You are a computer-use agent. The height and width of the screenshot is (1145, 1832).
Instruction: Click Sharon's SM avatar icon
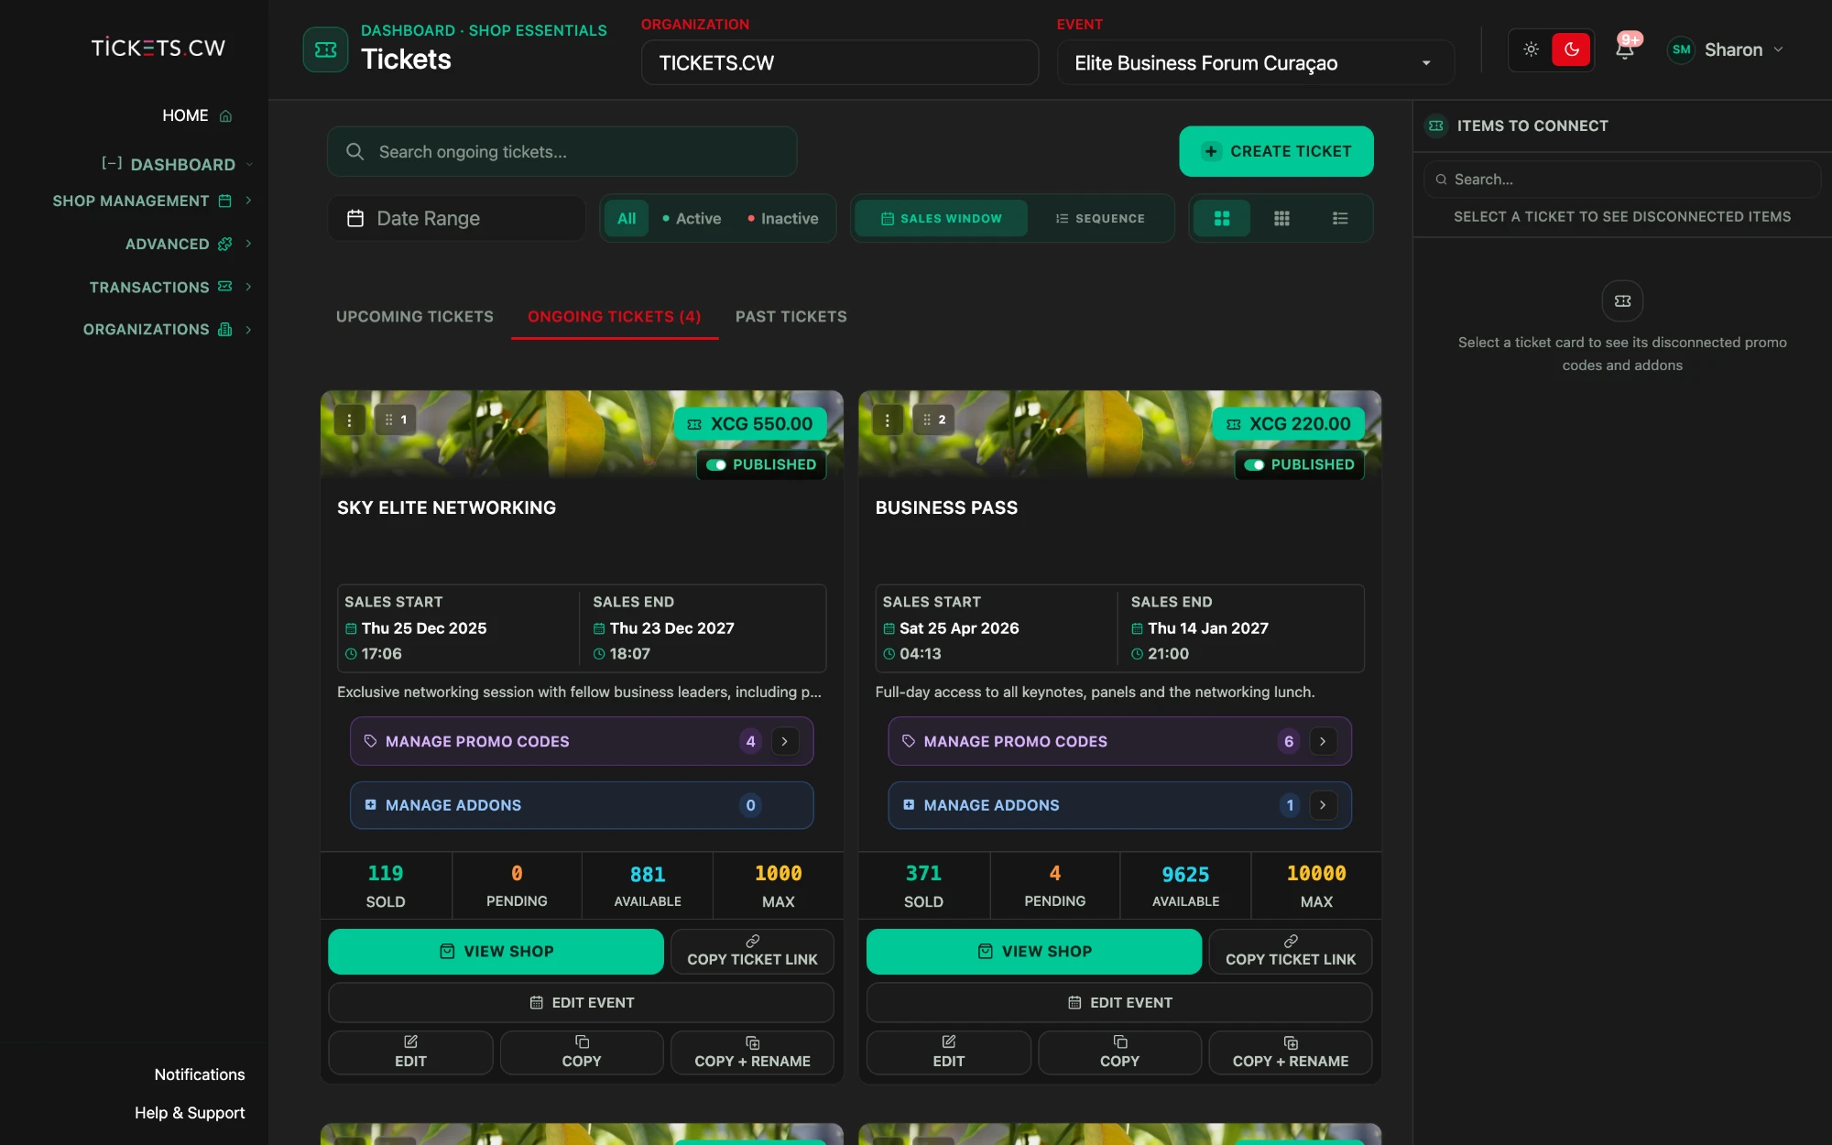(1681, 49)
